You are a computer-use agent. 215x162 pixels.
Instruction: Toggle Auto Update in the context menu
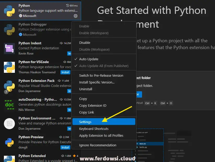(104, 59)
